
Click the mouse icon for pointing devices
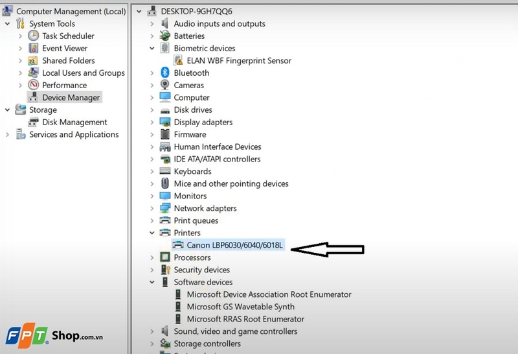[165, 183]
